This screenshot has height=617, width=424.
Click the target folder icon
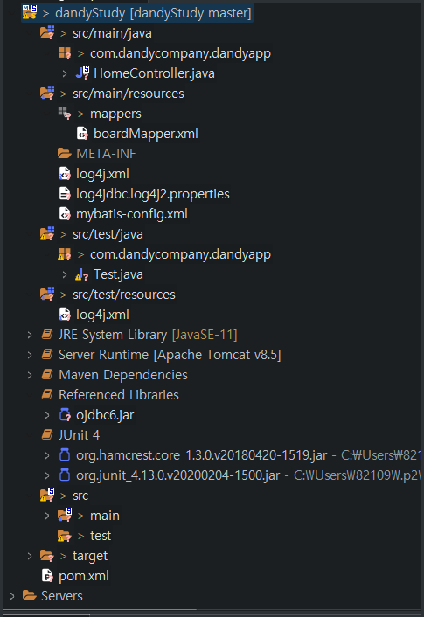point(47,556)
